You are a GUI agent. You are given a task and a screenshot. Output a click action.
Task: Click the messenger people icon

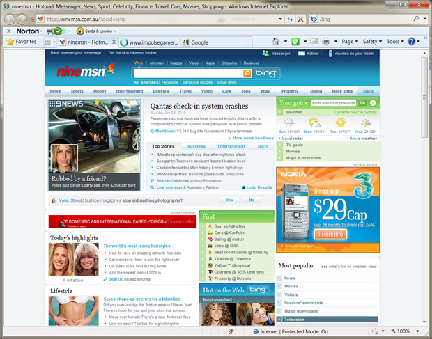point(265,53)
